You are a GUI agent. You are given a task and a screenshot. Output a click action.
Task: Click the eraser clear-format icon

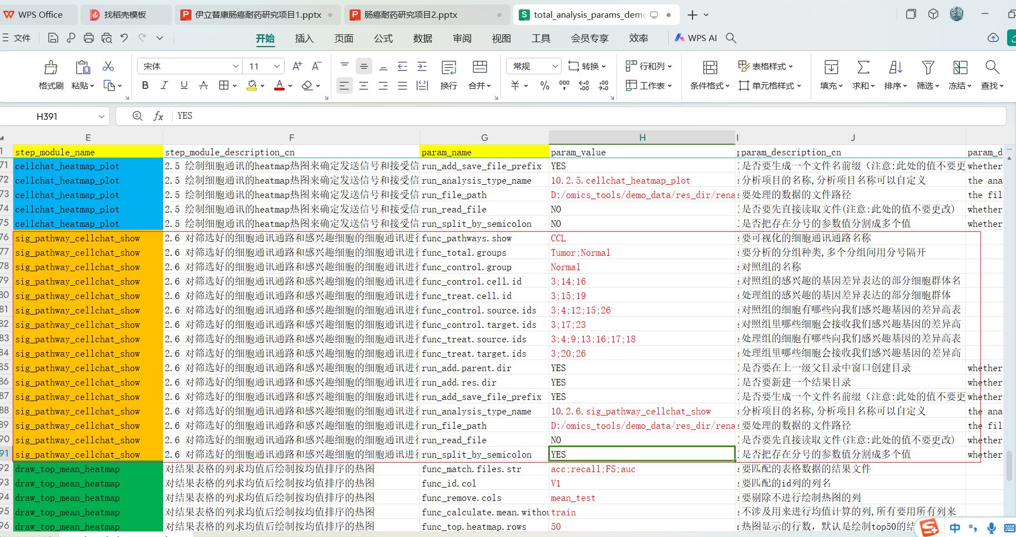(307, 85)
